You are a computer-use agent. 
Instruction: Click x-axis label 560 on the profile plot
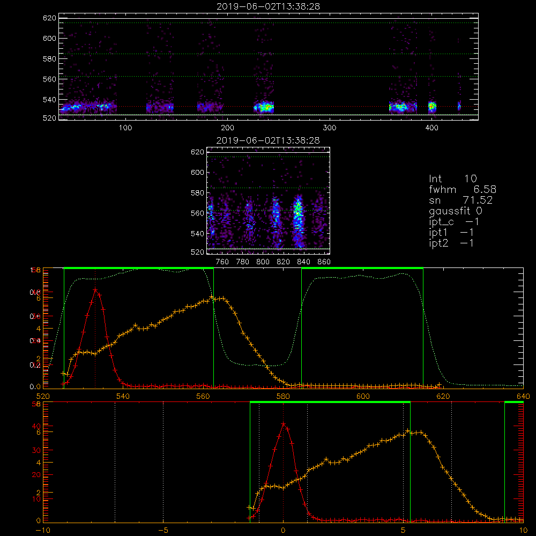pos(203,397)
